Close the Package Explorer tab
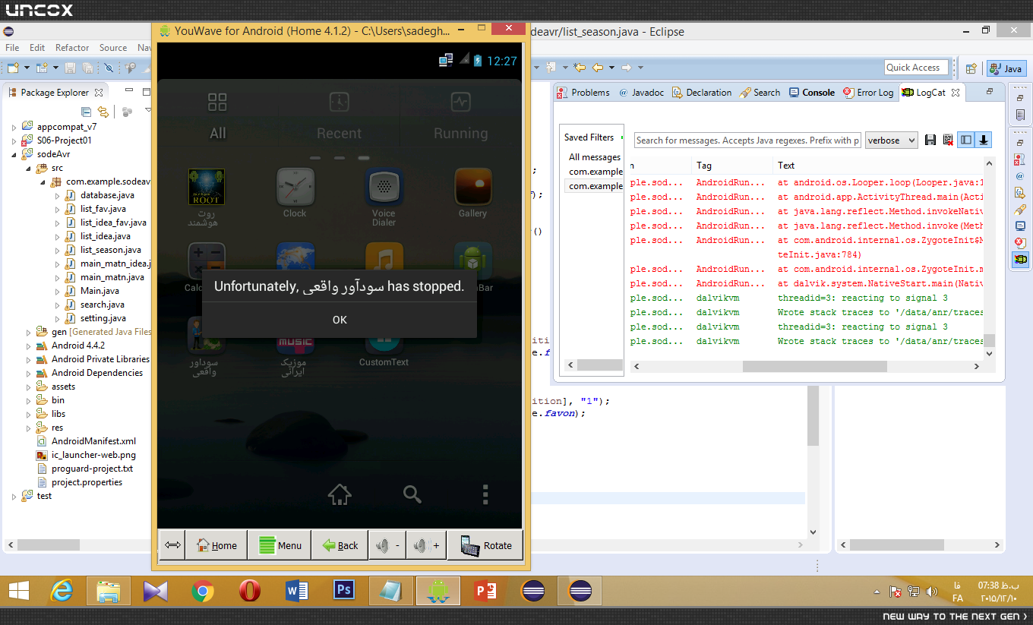Screen dimensions: 1033x625 point(99,93)
